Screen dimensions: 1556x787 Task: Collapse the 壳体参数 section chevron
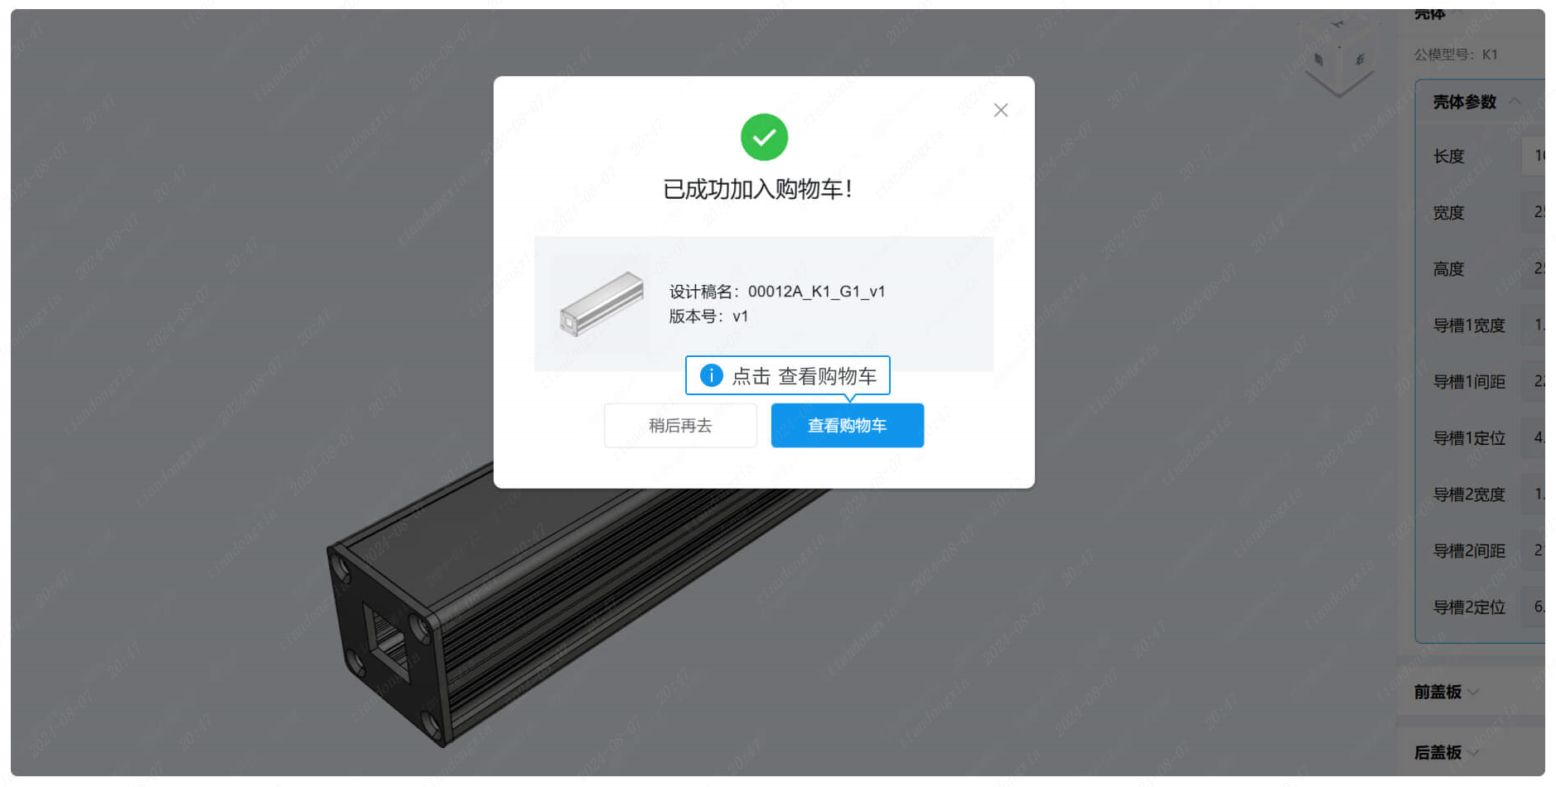click(1515, 101)
